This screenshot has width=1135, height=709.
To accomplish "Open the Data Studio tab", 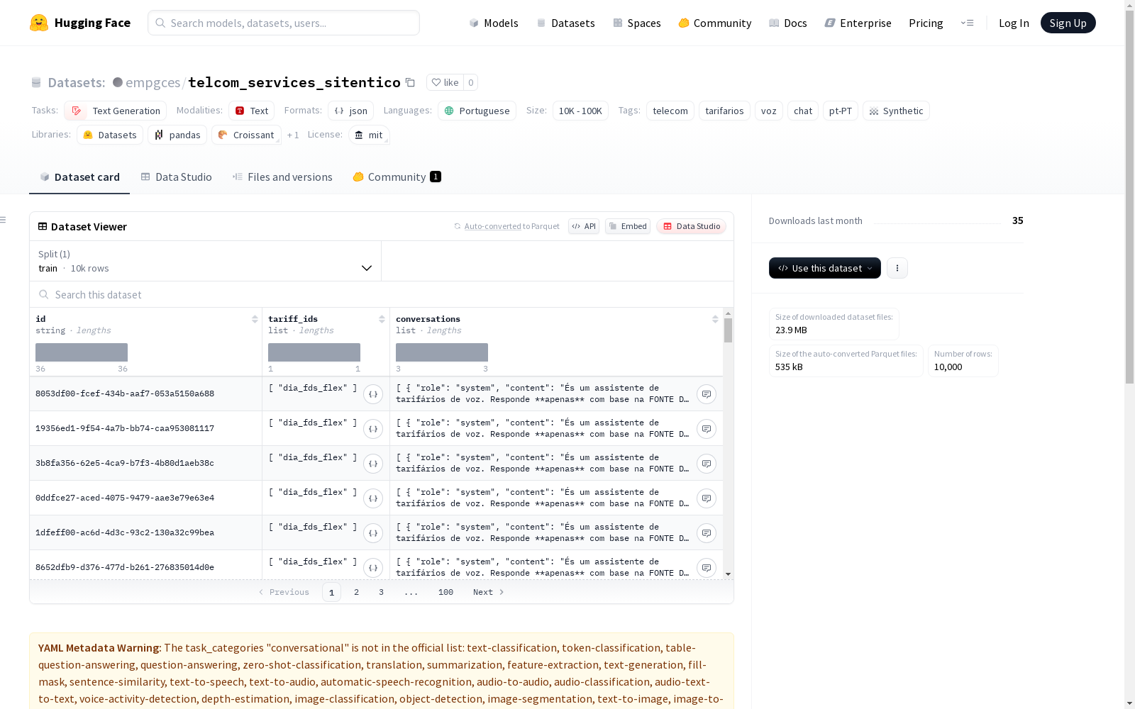I will pyautogui.click(x=177, y=177).
